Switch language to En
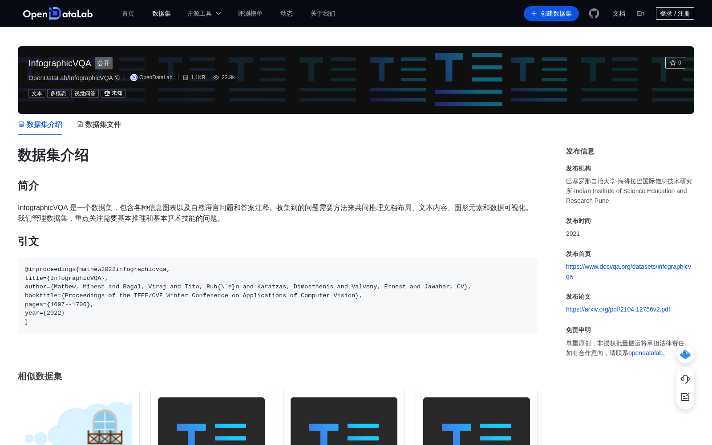The image size is (712, 445). click(641, 13)
